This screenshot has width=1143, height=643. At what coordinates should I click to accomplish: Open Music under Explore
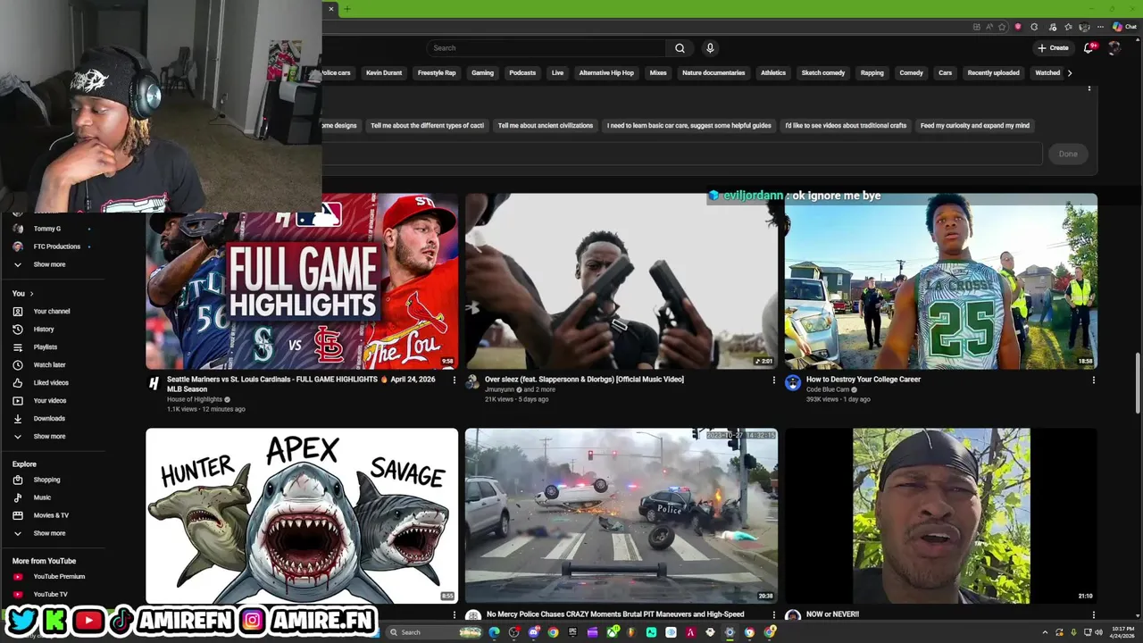coord(42,497)
